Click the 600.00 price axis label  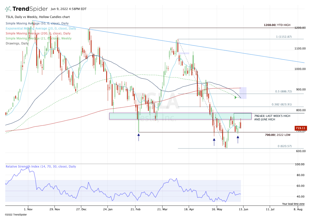click(300, 151)
